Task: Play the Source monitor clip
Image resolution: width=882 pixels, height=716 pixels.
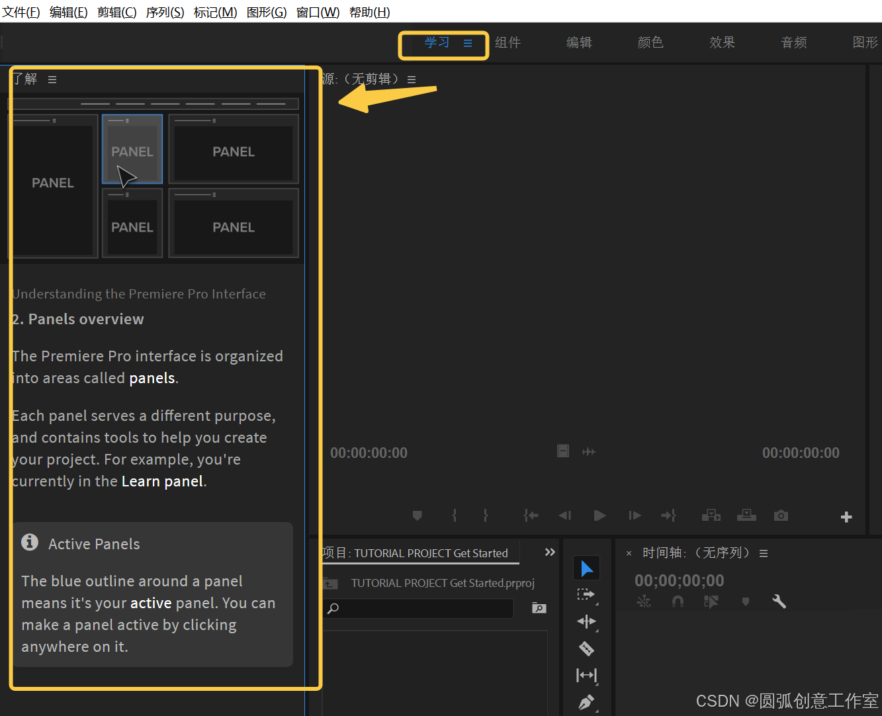Action: pyautogui.click(x=600, y=515)
